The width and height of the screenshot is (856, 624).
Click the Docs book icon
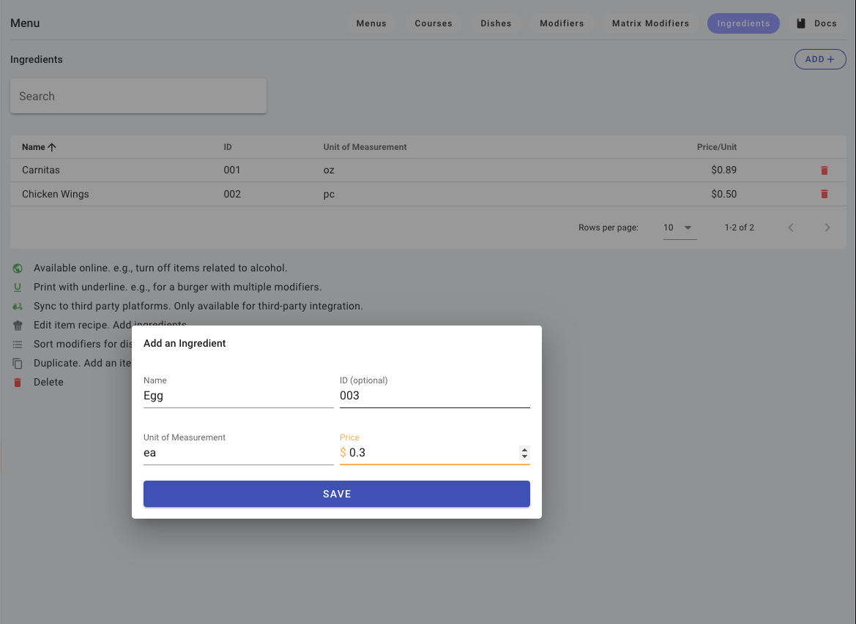801,23
